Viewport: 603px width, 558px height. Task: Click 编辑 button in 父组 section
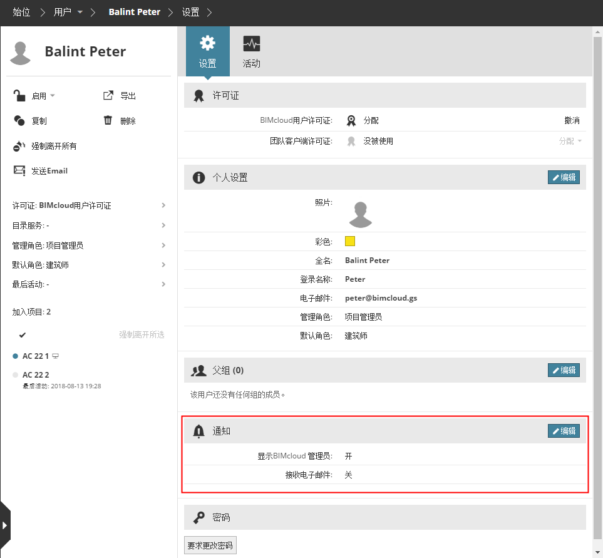564,370
